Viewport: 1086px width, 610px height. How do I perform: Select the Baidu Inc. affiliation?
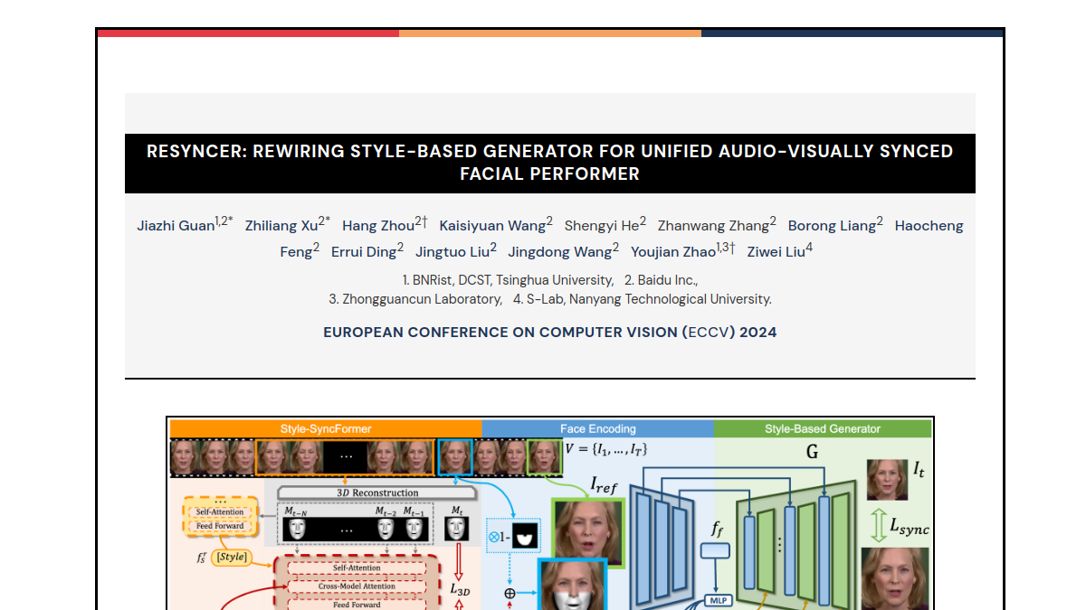[x=662, y=281]
